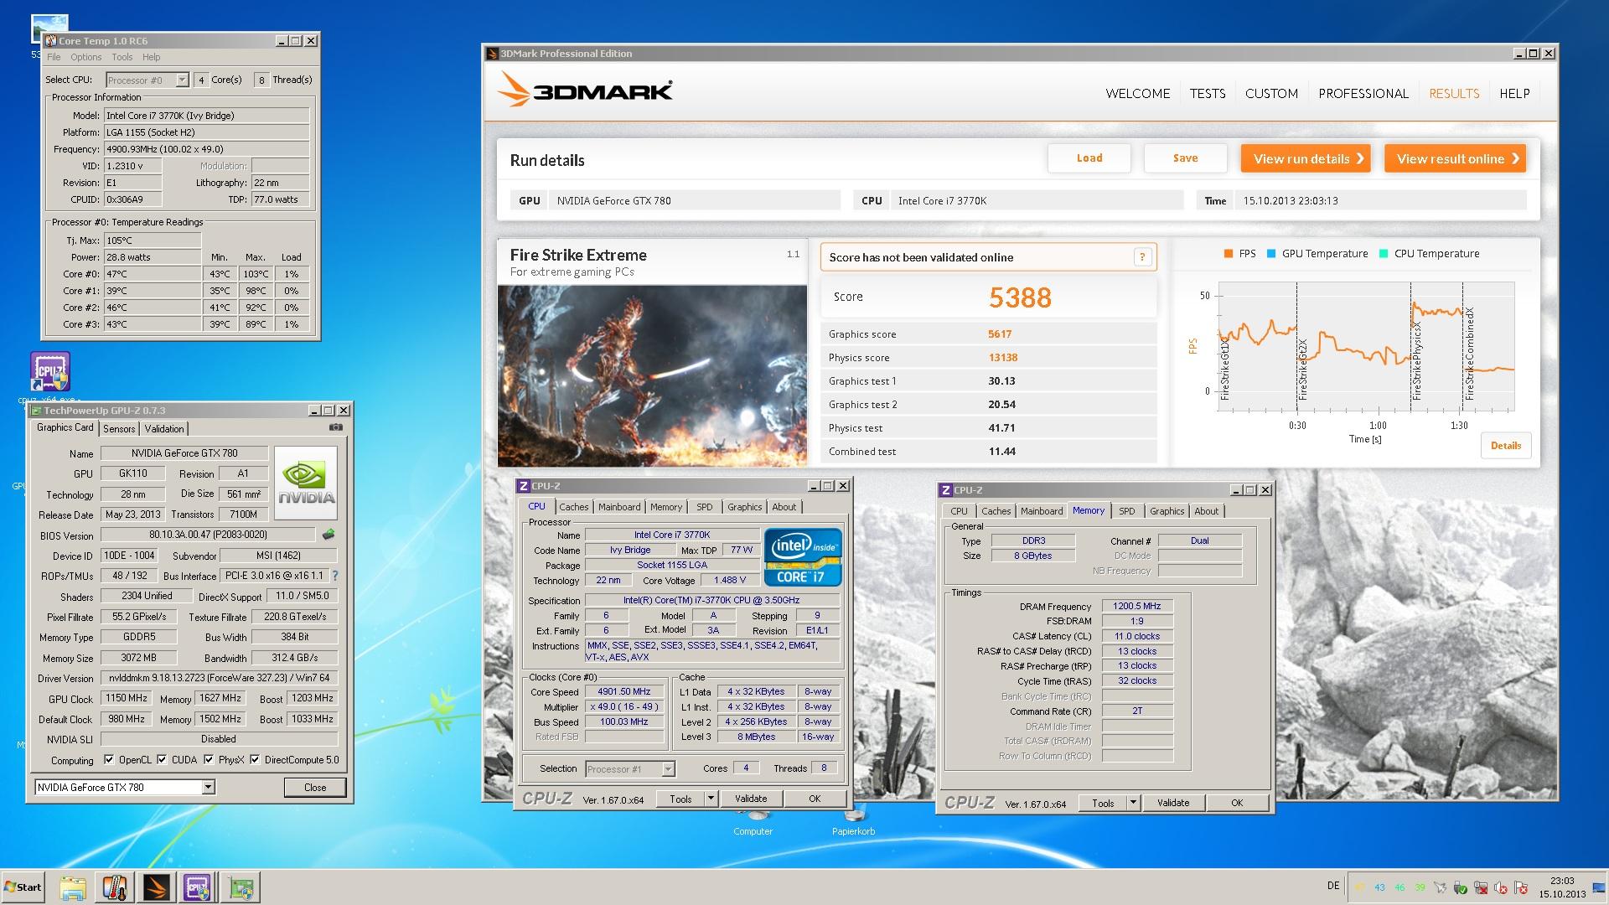Click the GPU-Z screenshot camera icon
The image size is (1609, 905).
tap(336, 427)
